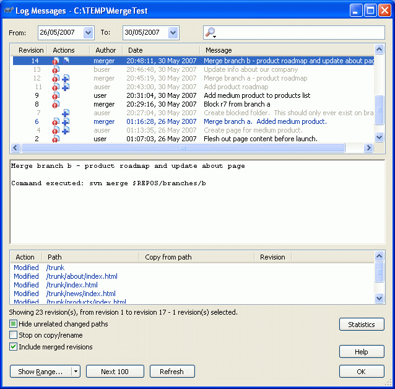Click the modified icon on revision 11 row
The width and height of the screenshot is (395, 389).
tap(56, 87)
